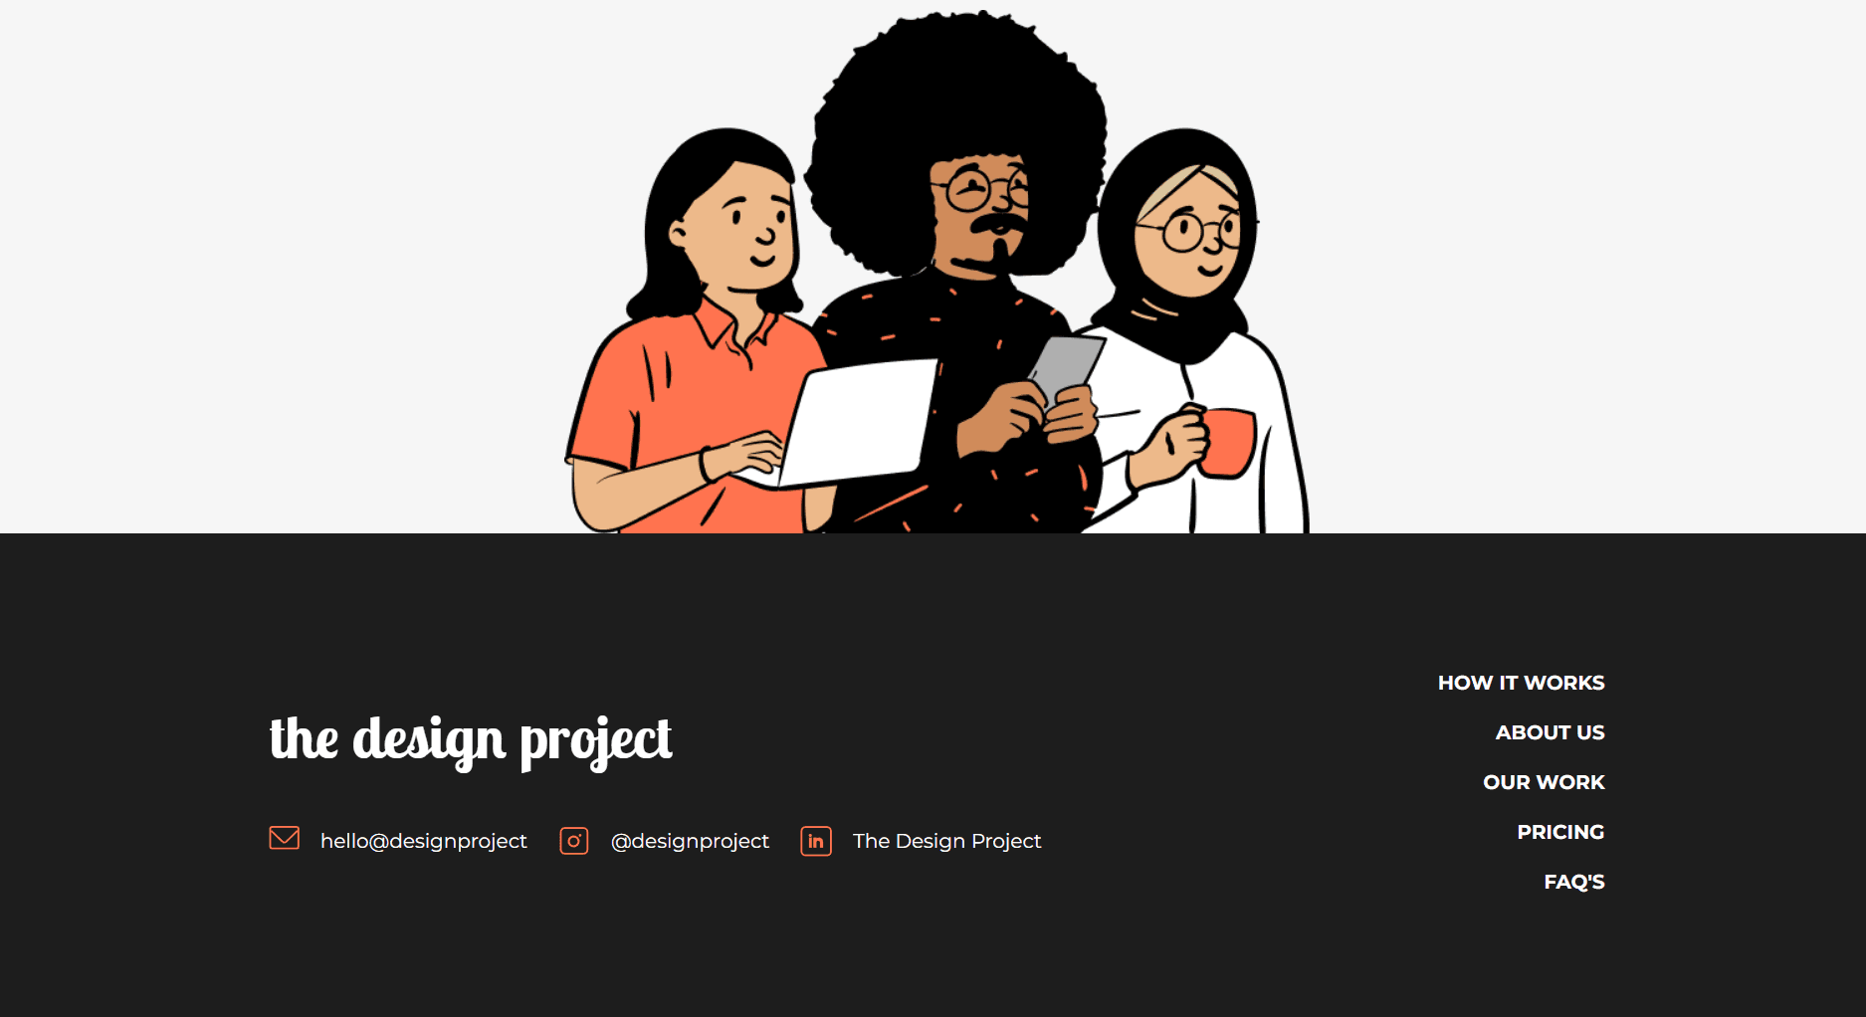Click the hello@designproject email address
The width and height of the screenshot is (1866, 1017).
(424, 841)
